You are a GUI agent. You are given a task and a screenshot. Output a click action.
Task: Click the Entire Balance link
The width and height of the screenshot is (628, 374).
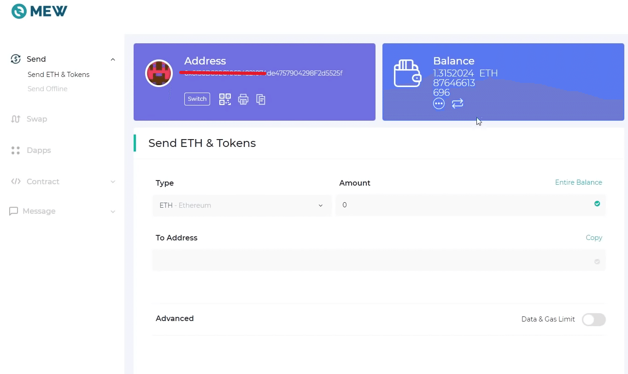click(x=579, y=182)
